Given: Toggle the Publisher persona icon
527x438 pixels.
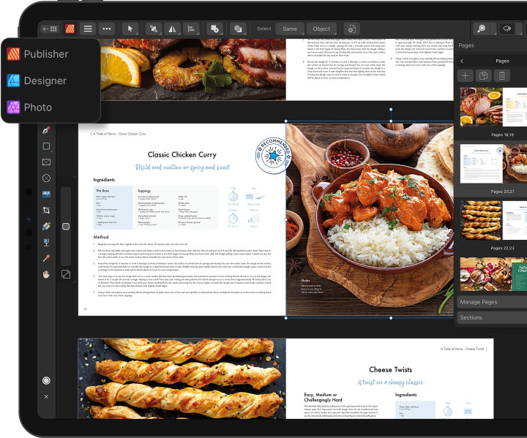Looking at the screenshot, I should [70, 29].
